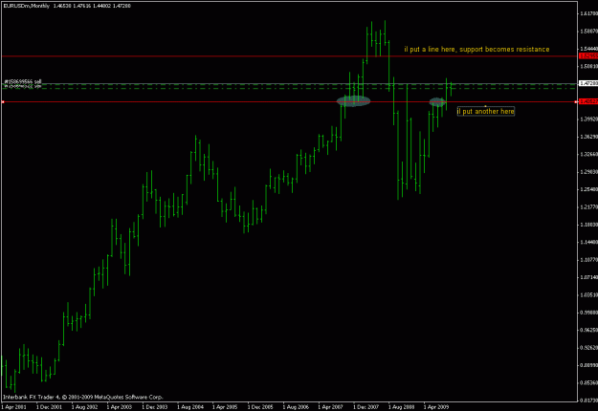Image resolution: width=598 pixels, height=411 pixels.
Task: Click the #158699566 sell order label
Action: click(23, 81)
